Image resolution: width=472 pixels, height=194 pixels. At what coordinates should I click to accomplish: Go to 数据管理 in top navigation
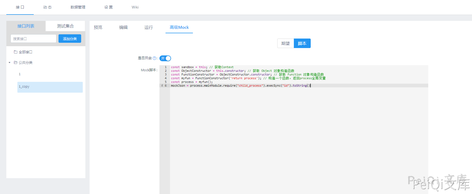(x=78, y=7)
